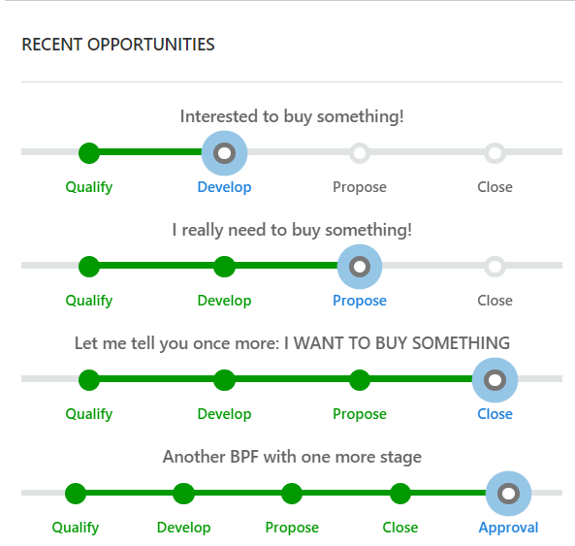This screenshot has width=575, height=546.
Task: Click the green Close dot in 'Another BPF with one more stage'
Action: (x=400, y=494)
